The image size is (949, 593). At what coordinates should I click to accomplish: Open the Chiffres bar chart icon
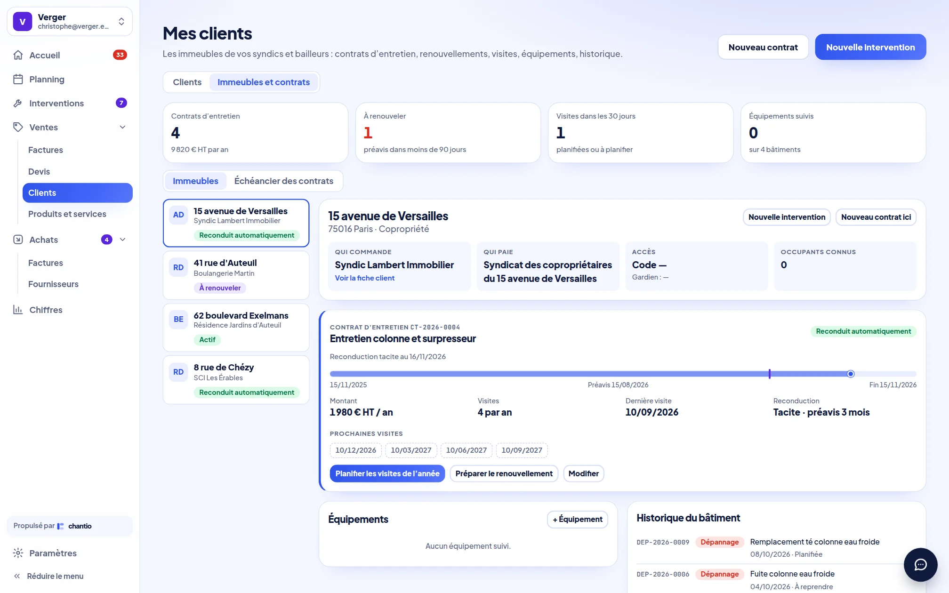[x=18, y=310]
